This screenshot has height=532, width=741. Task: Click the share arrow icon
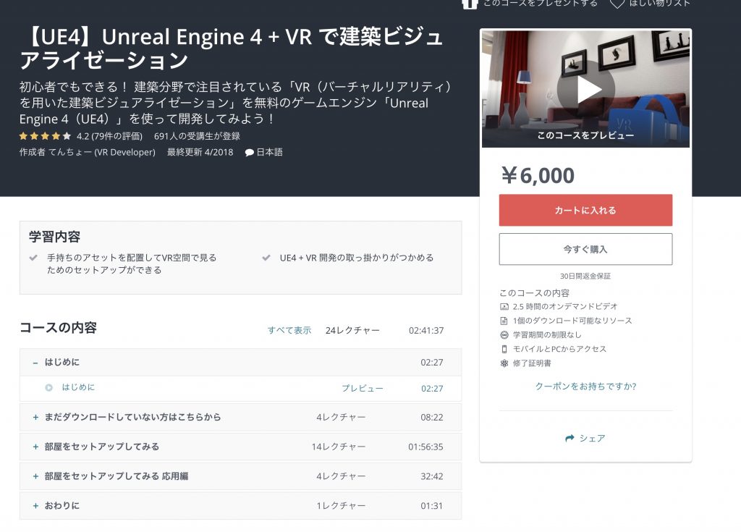569,438
